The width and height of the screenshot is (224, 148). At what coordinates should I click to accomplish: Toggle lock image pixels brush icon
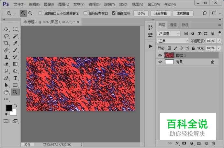175,48
